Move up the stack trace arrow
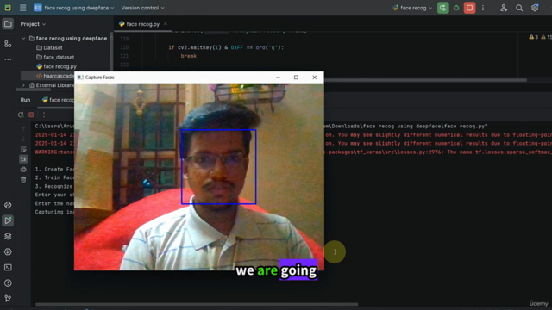 (23, 128)
